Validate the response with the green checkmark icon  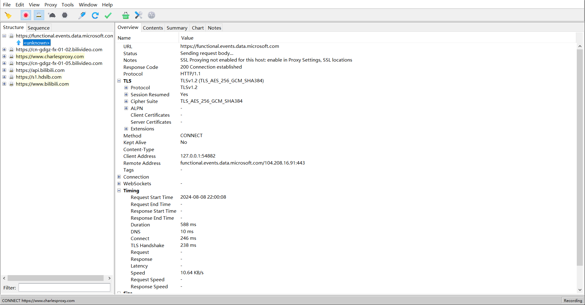108,15
